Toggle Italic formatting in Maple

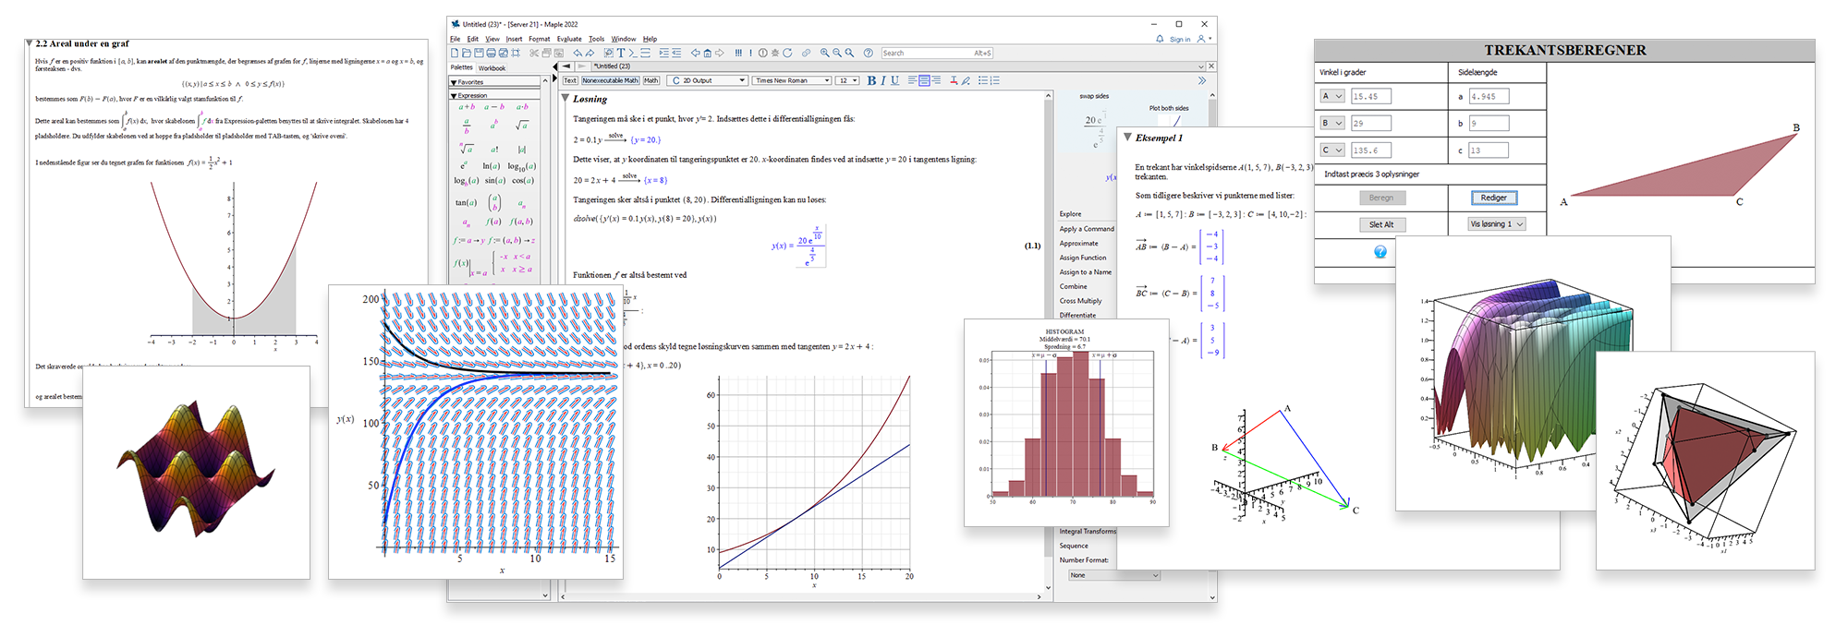pos(883,80)
